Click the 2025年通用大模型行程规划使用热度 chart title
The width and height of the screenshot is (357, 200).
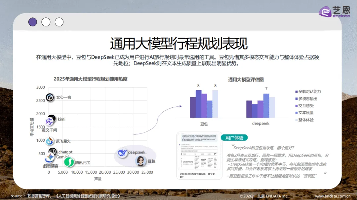point(90,79)
